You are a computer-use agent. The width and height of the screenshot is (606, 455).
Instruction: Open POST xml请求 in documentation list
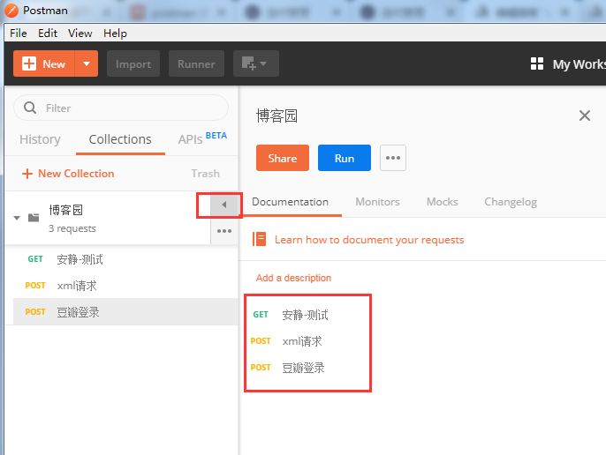[x=287, y=341]
